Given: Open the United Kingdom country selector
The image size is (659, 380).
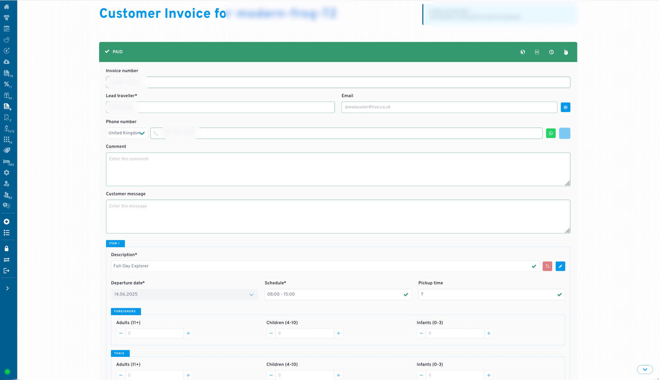Looking at the screenshot, I should [126, 133].
